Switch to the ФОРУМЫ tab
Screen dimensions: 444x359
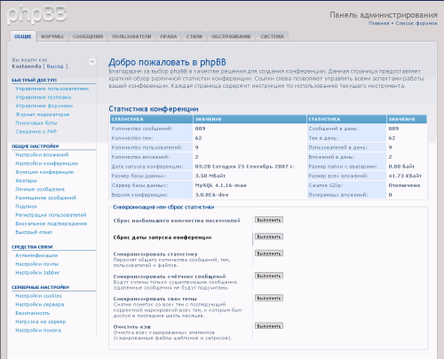point(52,36)
